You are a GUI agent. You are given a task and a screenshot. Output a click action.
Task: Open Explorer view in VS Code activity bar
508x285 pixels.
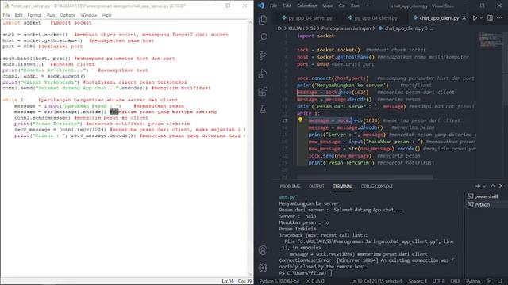click(263, 20)
